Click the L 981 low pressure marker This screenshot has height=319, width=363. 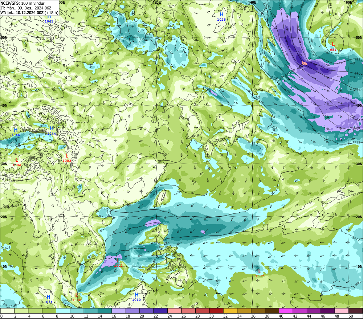point(333,46)
